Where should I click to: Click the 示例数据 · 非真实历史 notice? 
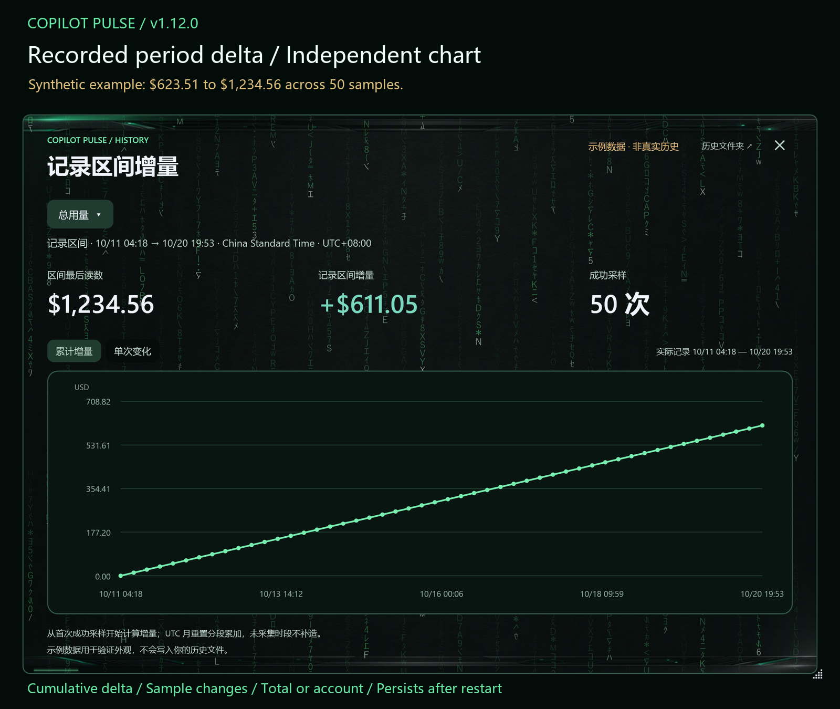[x=633, y=147]
